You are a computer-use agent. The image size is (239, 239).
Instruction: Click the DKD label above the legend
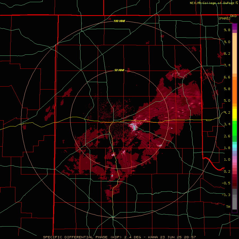coord(233,16)
